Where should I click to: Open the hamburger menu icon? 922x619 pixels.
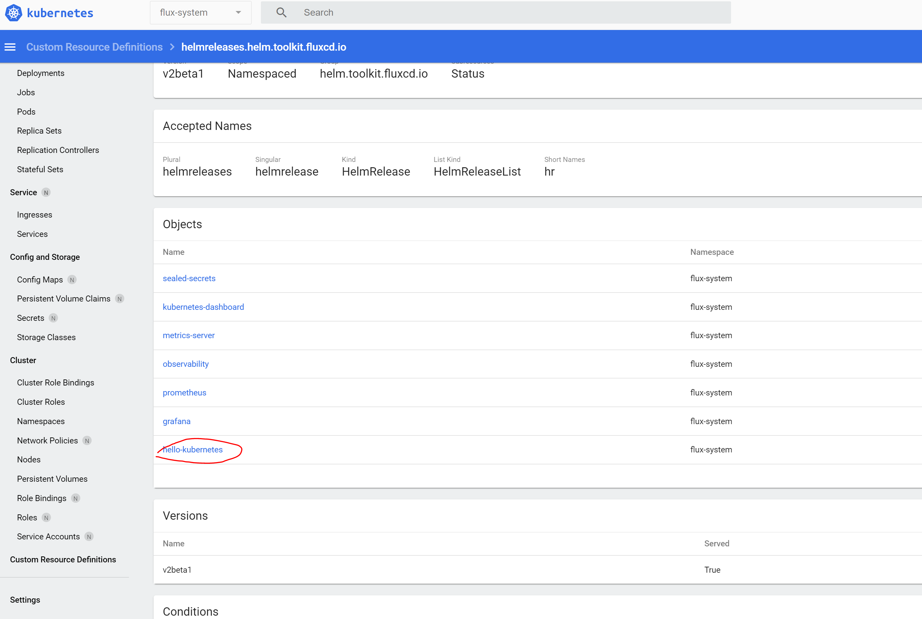coord(10,47)
